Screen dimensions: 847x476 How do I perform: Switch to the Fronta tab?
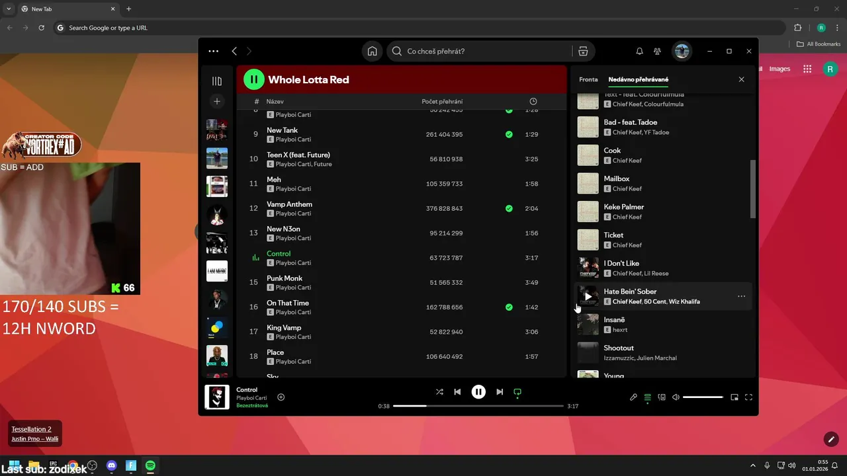coord(588,79)
